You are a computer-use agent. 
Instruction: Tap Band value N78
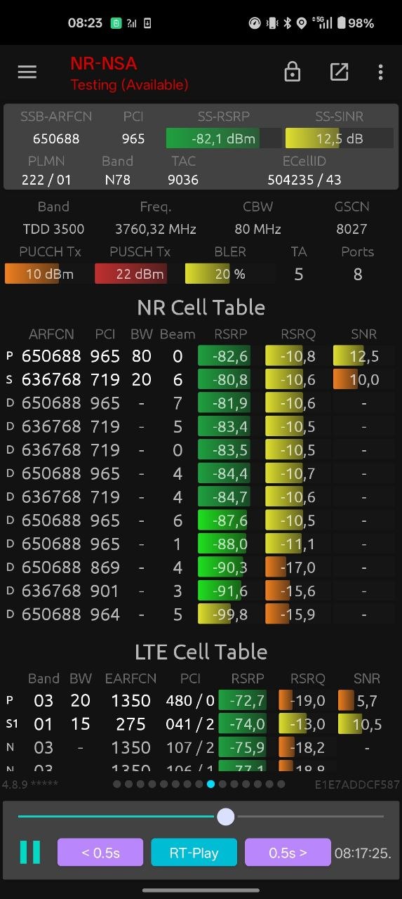(117, 180)
